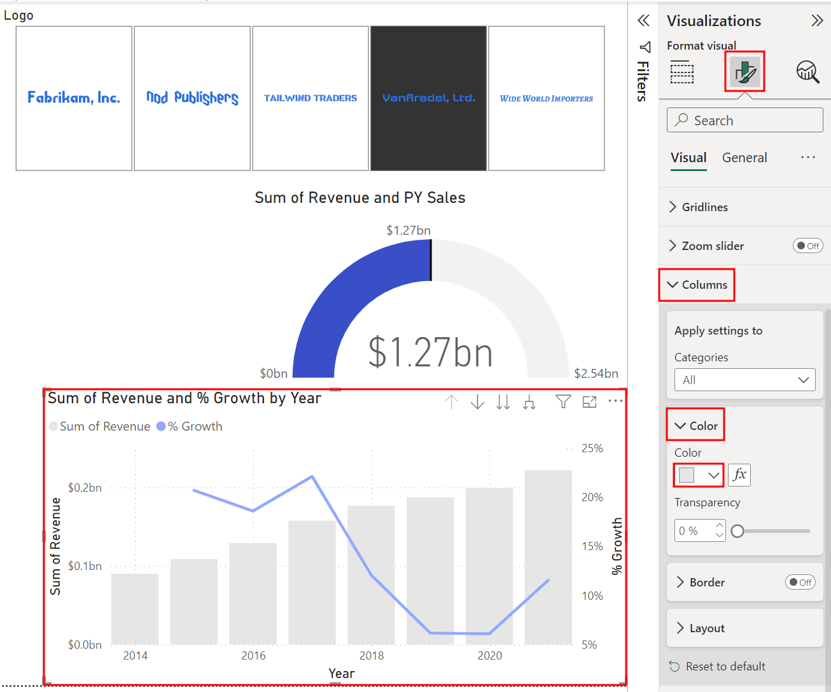
Task: Click the Format visual heading text
Action: click(701, 45)
